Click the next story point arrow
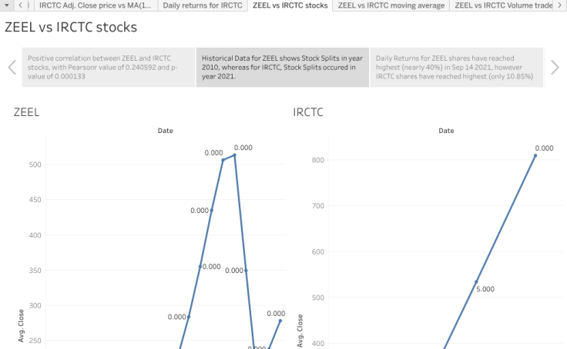 (x=555, y=67)
